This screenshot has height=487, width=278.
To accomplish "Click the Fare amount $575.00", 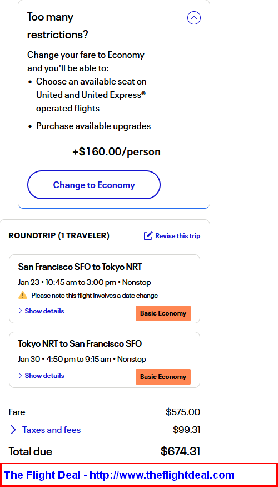I will (x=183, y=412).
